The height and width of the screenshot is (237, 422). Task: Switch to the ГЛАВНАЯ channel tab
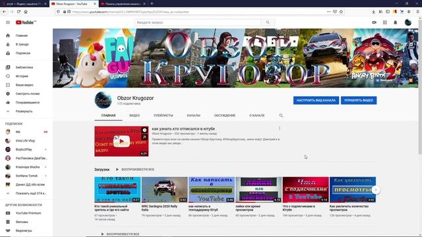[x=108, y=115]
